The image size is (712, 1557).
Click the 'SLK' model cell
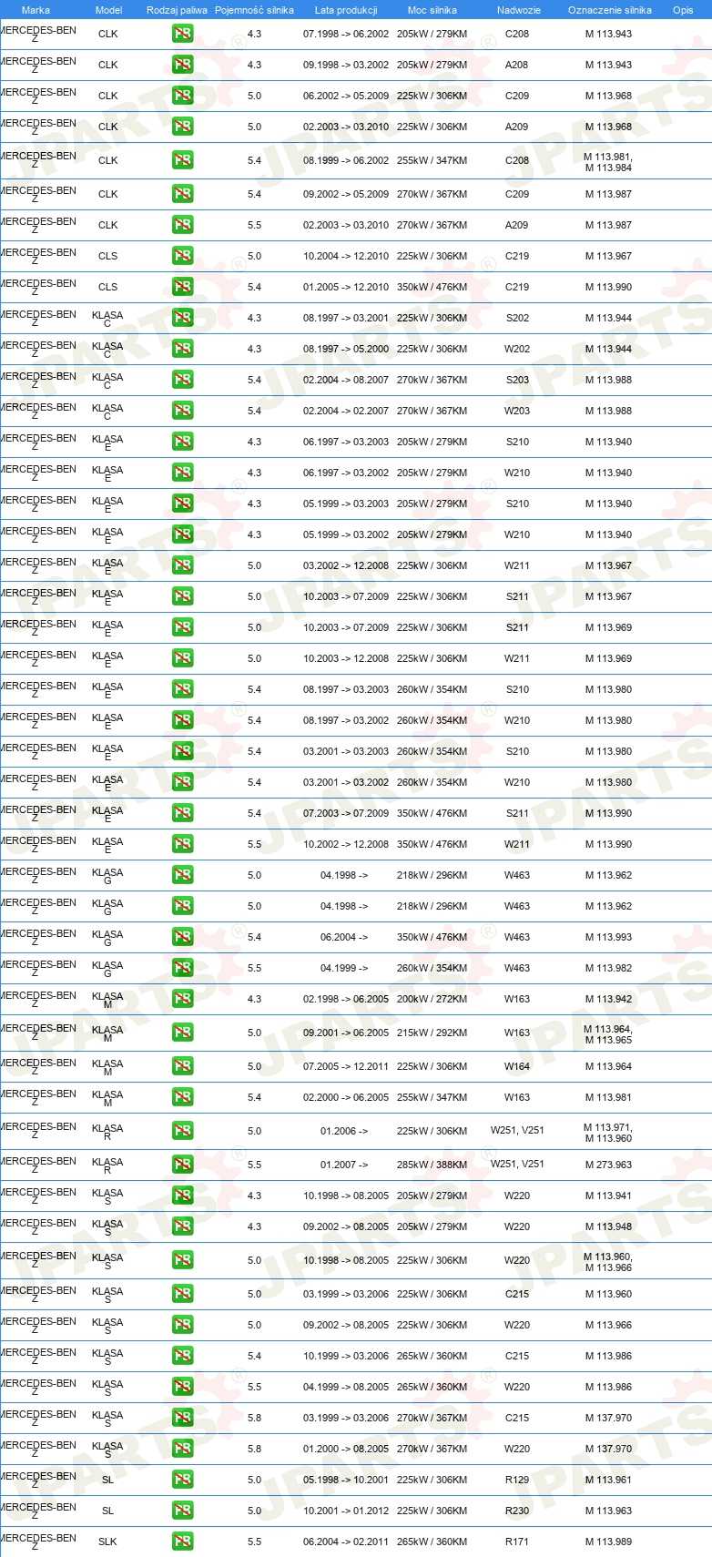(107, 1542)
